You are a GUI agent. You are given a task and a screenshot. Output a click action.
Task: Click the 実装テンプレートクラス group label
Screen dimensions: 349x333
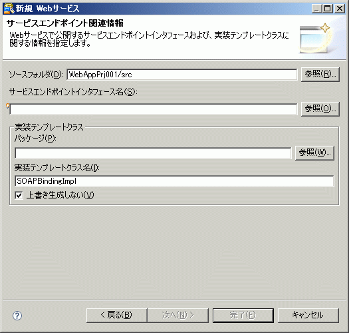point(49,127)
